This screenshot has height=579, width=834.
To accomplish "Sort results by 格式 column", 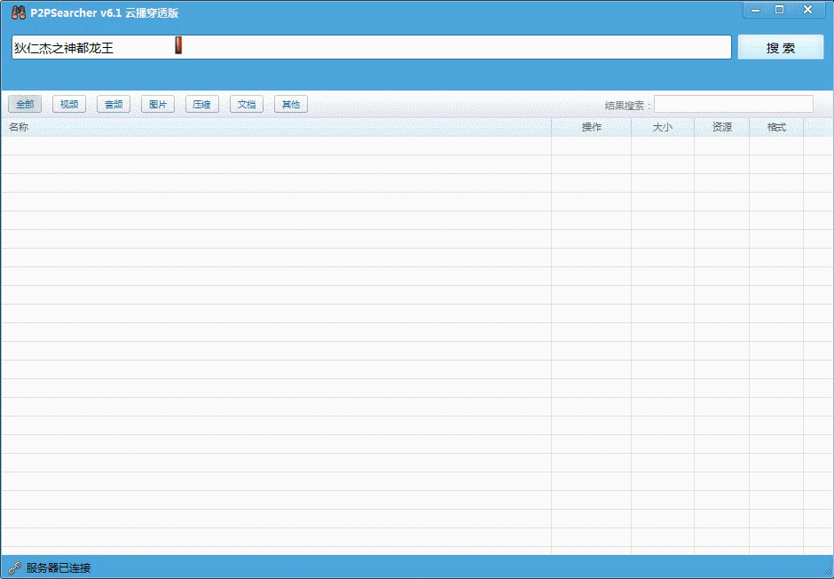I will point(776,127).
